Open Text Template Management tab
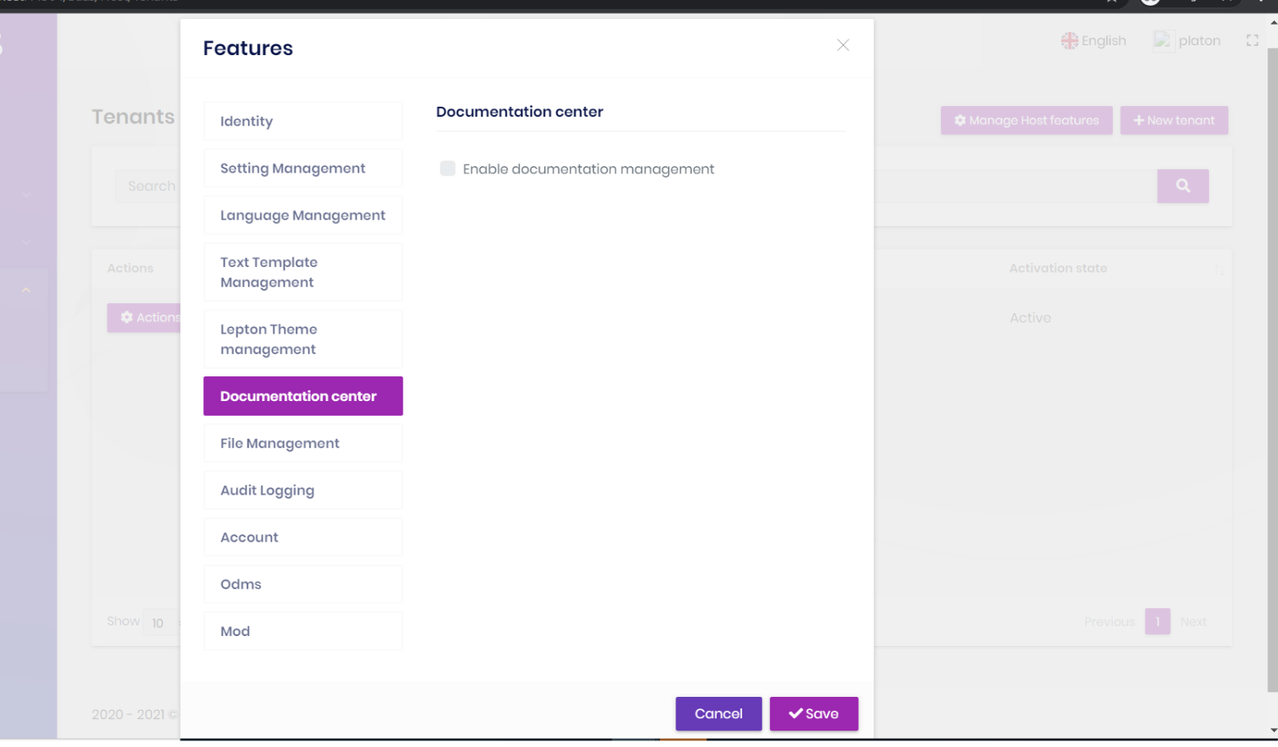The width and height of the screenshot is (1278, 747). click(303, 272)
